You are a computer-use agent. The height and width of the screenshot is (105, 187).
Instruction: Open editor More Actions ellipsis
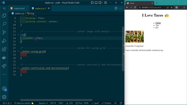tap(120, 8)
